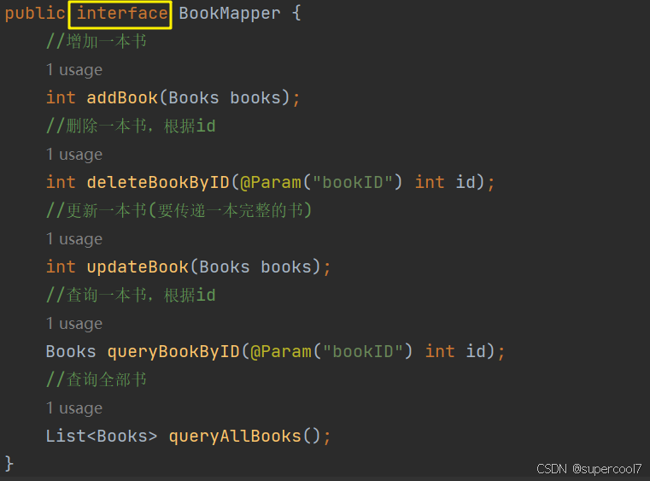
Task: Click the List<Books> return type
Action: [x=102, y=437]
